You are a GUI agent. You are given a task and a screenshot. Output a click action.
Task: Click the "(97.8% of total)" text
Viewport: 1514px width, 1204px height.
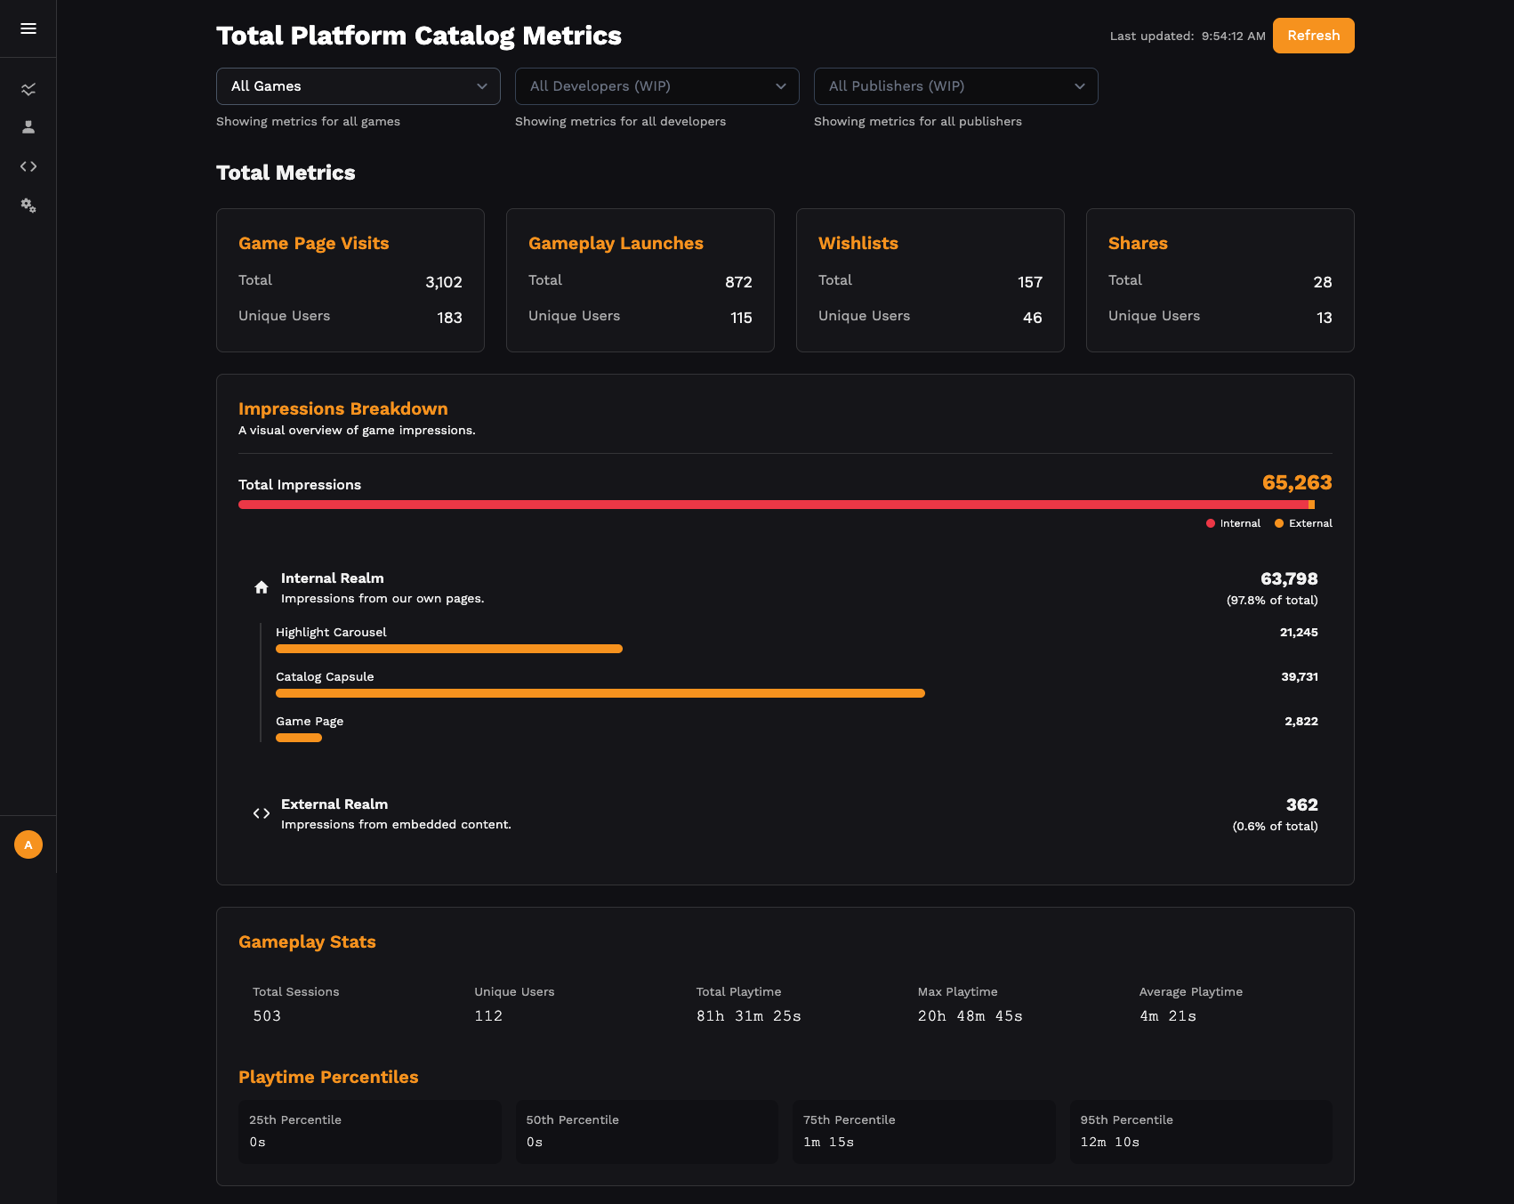tap(1272, 601)
